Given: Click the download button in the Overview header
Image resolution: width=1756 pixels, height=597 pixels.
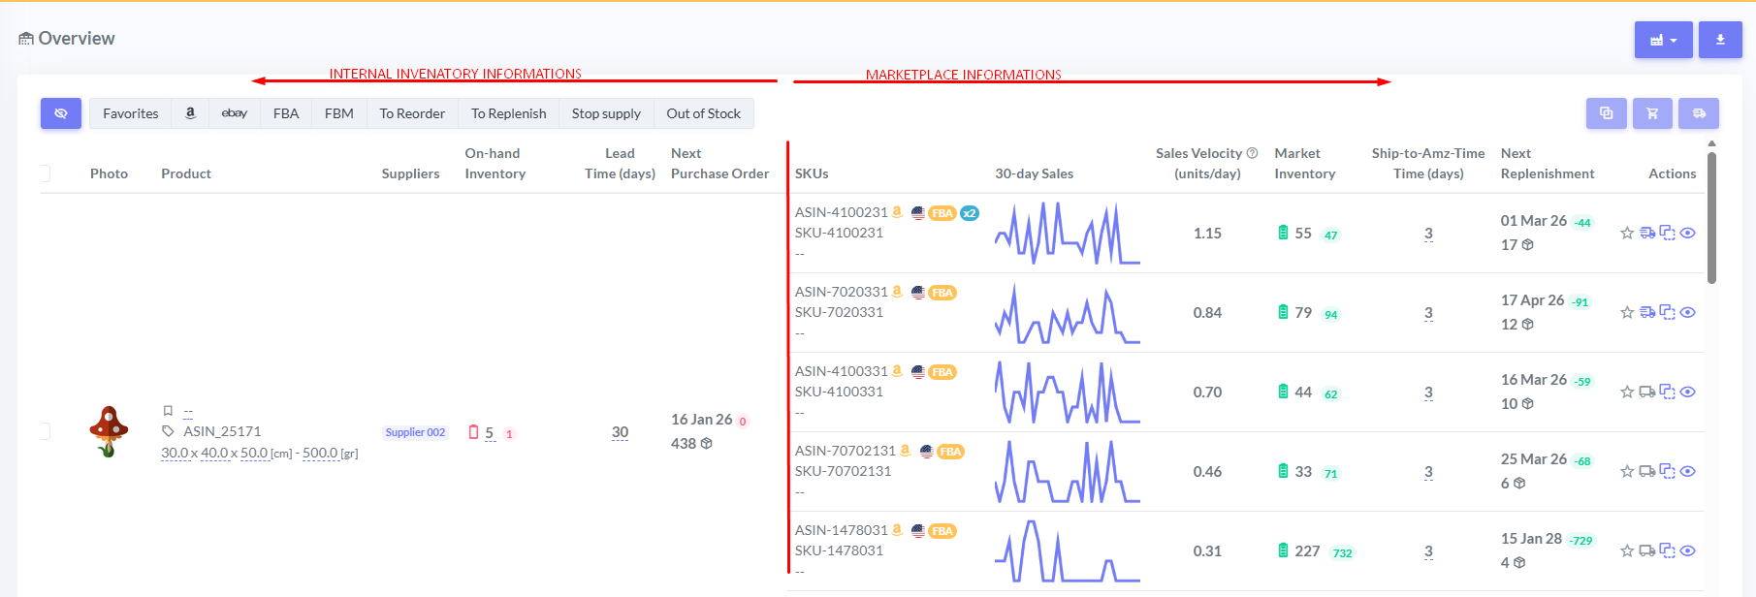Looking at the screenshot, I should [x=1720, y=40].
